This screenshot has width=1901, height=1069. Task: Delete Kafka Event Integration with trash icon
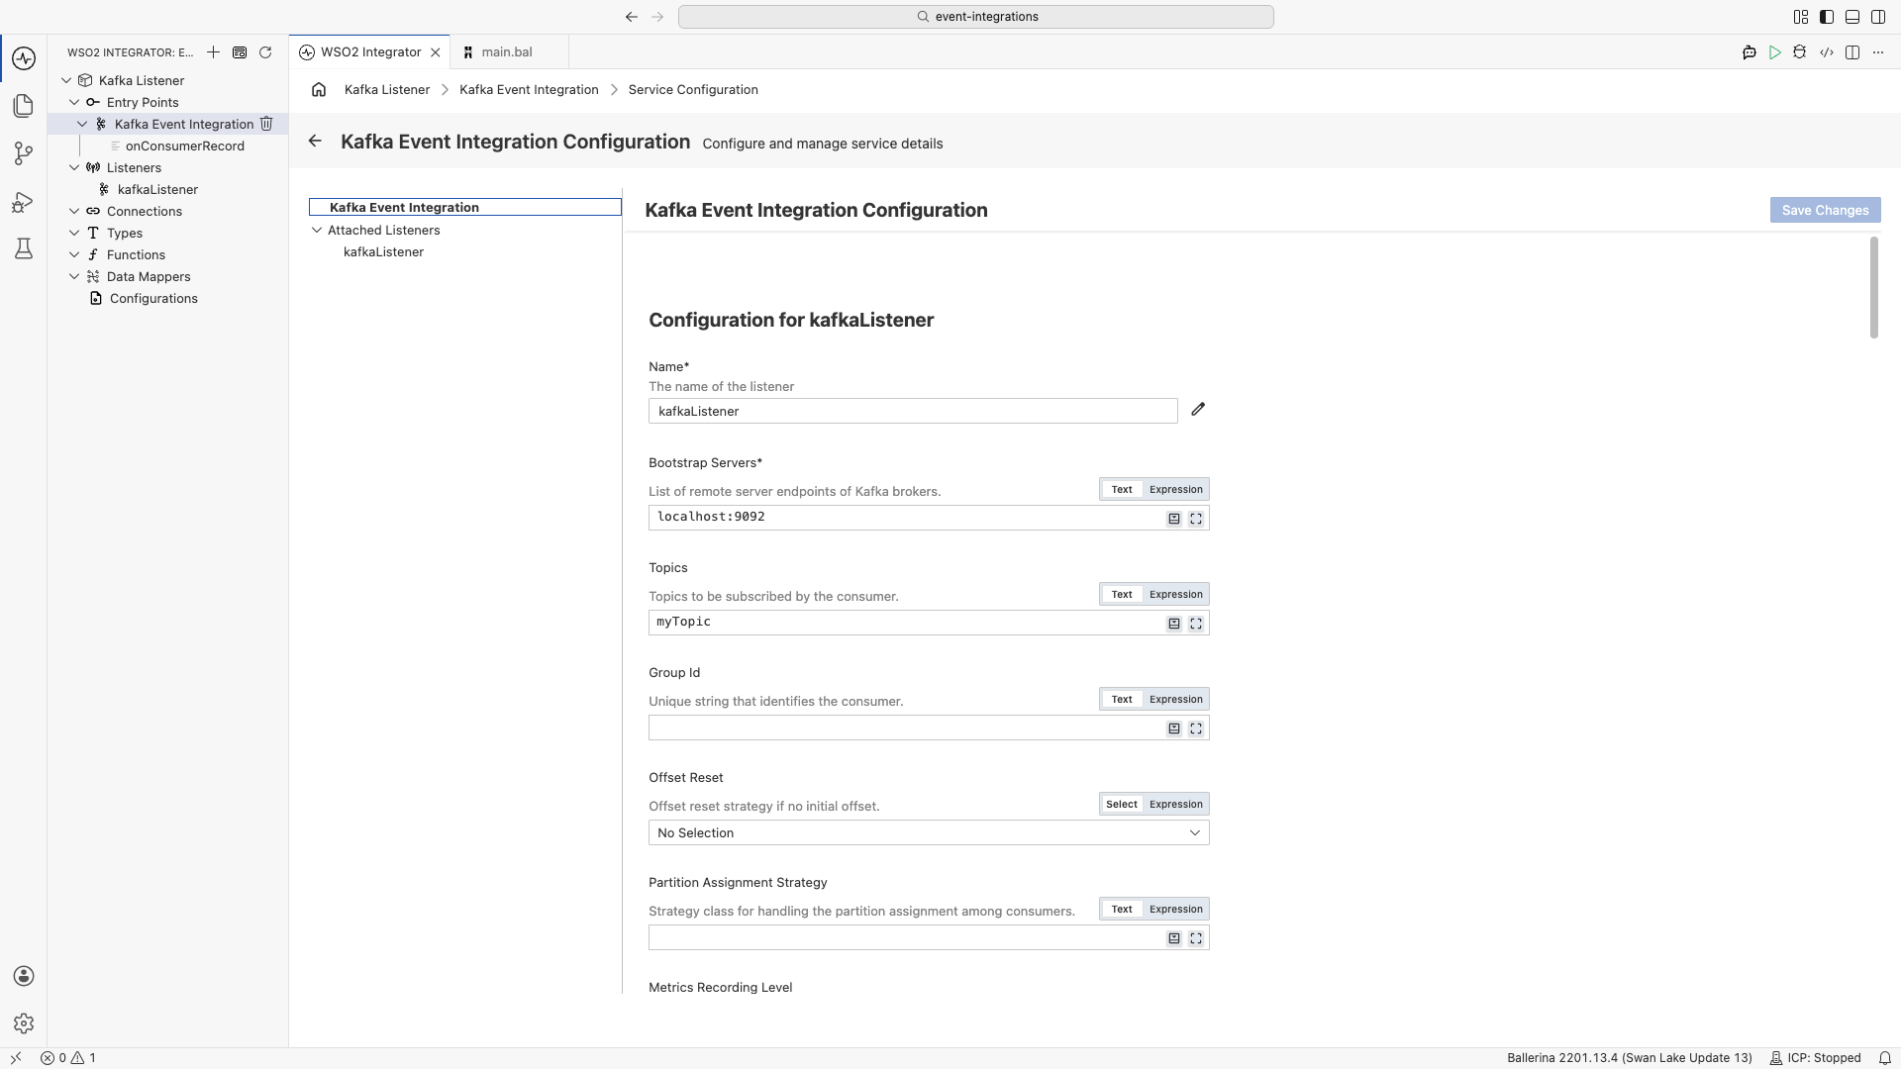point(265,124)
